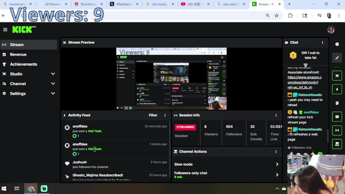The height and width of the screenshot is (194, 345).
Task: Switch to the 'All Nommi' browser tab
Action: (52, 4)
